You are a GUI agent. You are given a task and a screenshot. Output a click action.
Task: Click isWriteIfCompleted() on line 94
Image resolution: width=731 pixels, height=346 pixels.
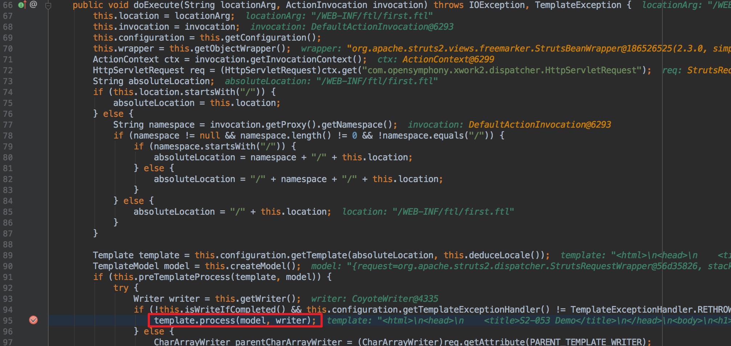[x=235, y=310]
